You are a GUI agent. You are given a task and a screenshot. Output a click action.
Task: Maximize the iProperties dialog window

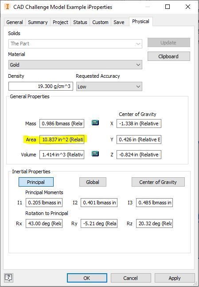pos(168,7)
